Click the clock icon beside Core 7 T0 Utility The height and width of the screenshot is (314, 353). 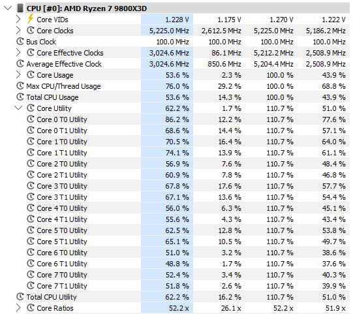pyautogui.click(x=31, y=274)
